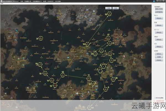Click the second button in side panel's top group
Viewport: 166px width, 111px height.
click(x=159, y=12)
